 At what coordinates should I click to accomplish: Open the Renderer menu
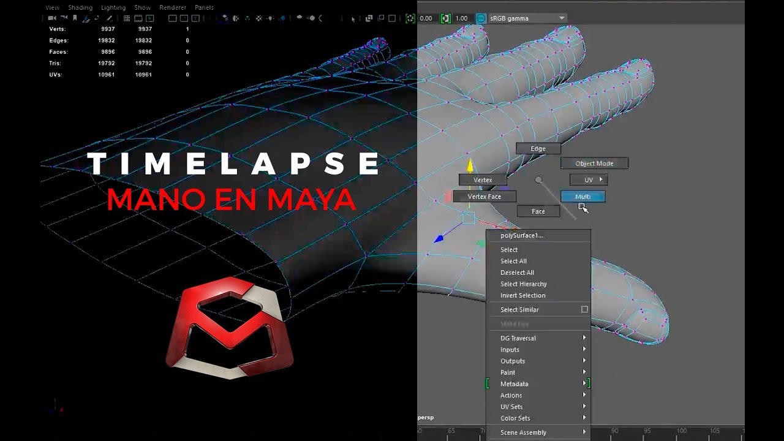click(x=173, y=7)
